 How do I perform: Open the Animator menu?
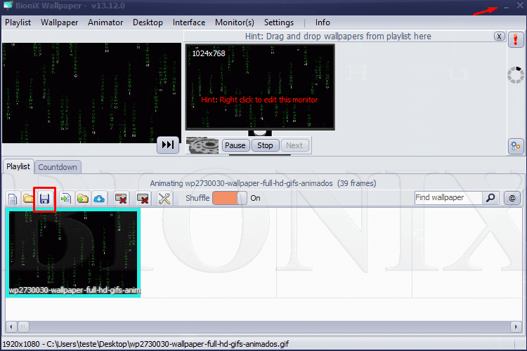click(105, 22)
